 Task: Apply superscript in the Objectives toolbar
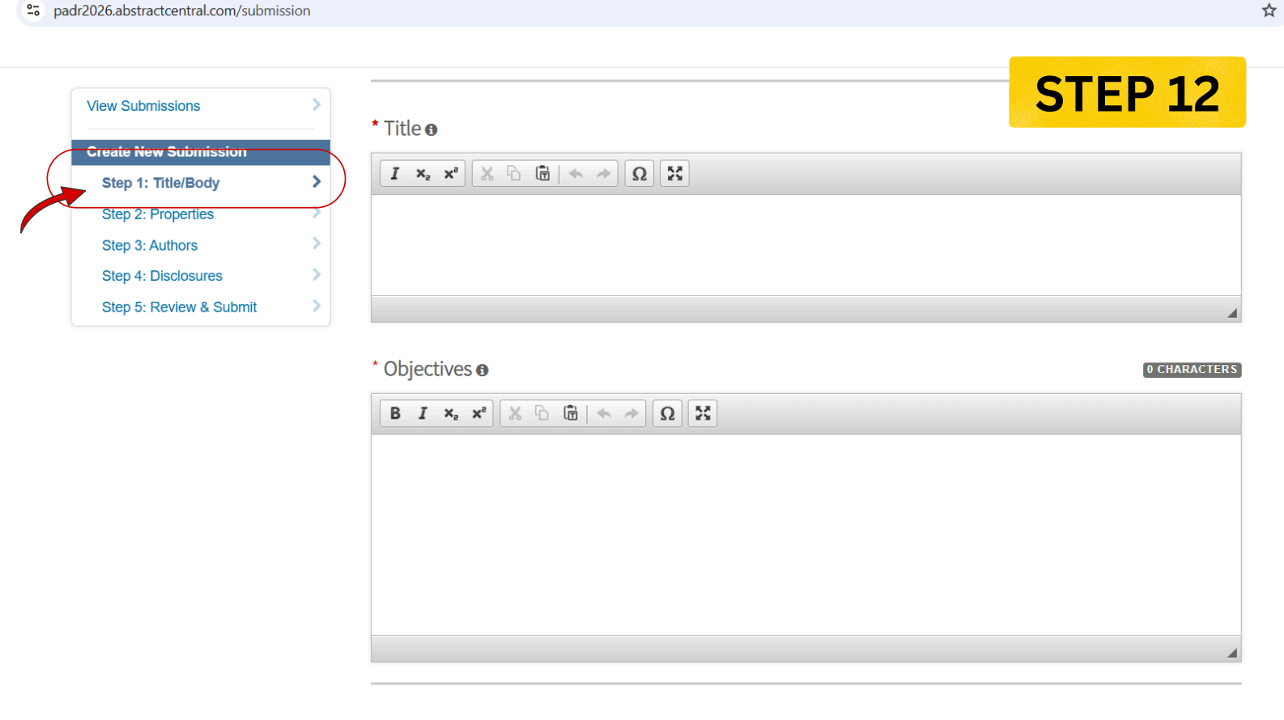[479, 413]
